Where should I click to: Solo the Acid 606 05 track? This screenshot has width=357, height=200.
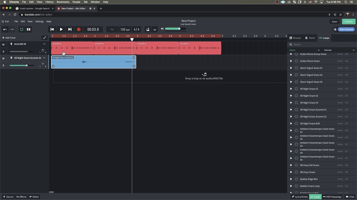tap(3, 52)
